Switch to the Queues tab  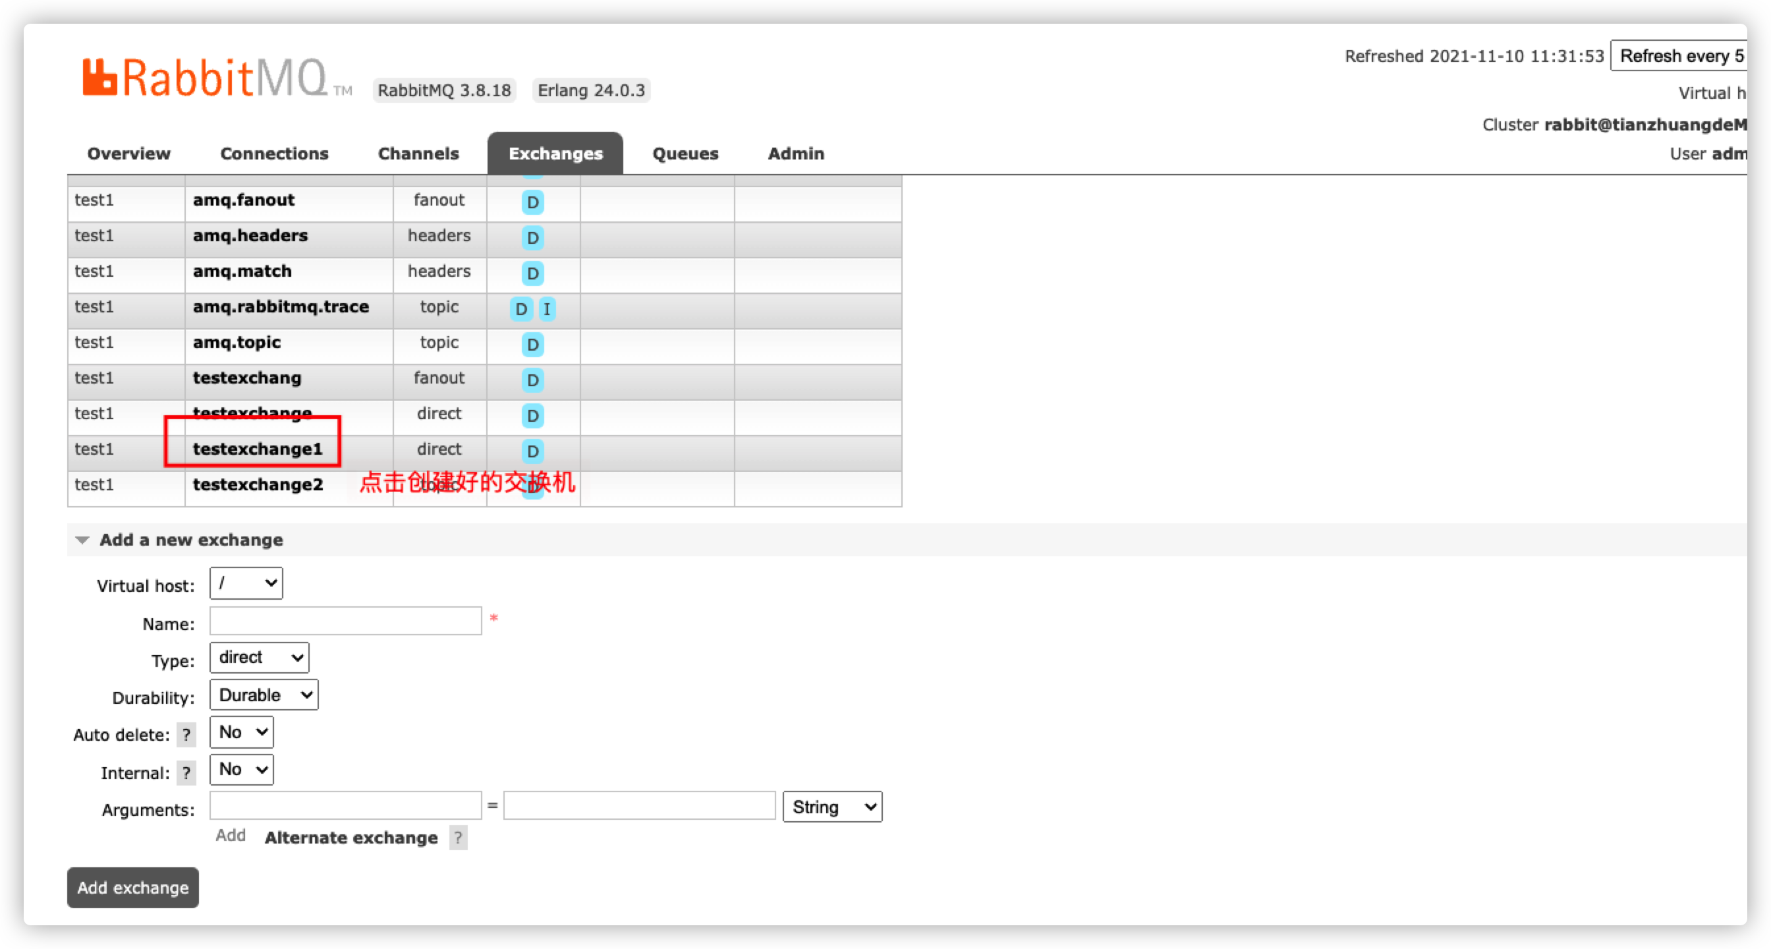click(685, 154)
